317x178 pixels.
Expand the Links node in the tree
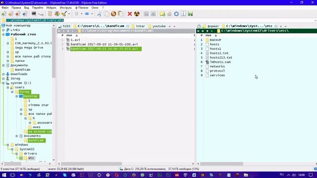(3, 30)
